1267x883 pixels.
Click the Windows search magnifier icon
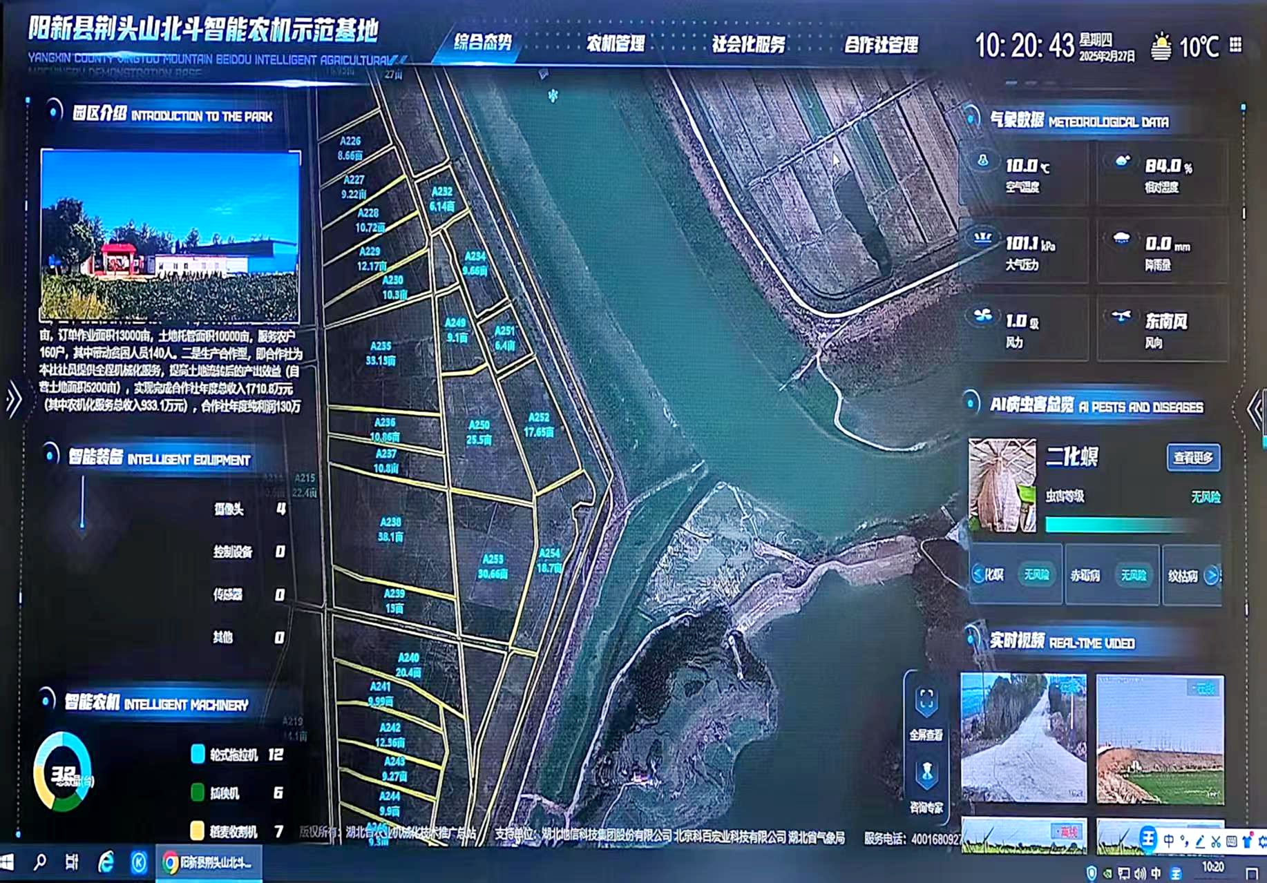coord(40,862)
